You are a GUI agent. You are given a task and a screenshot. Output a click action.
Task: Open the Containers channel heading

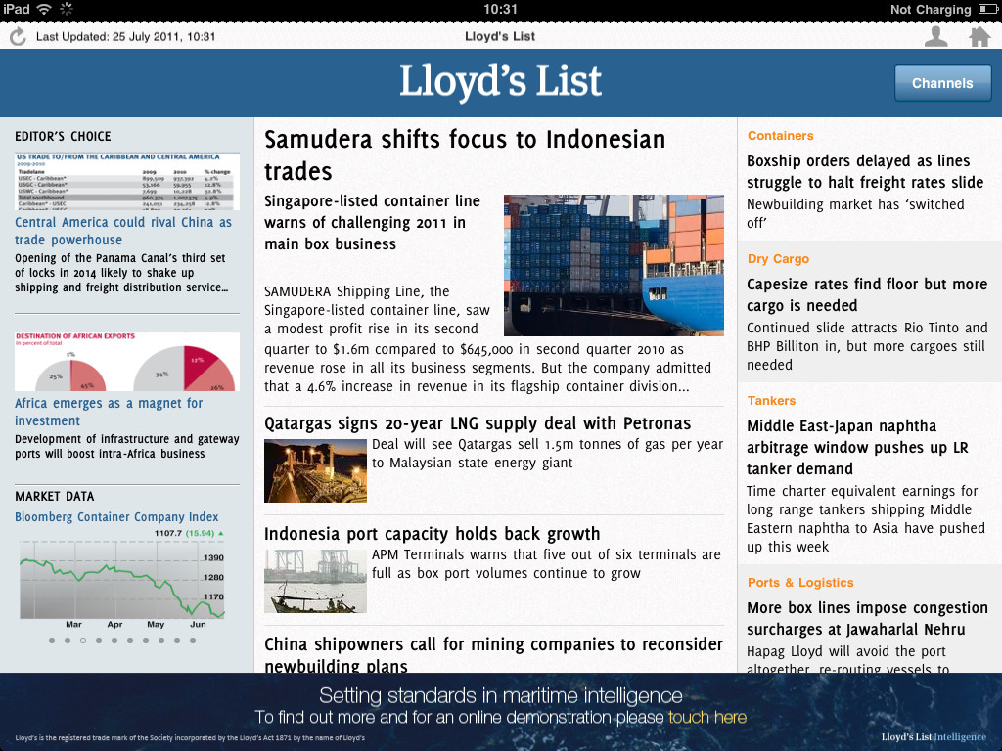click(780, 136)
